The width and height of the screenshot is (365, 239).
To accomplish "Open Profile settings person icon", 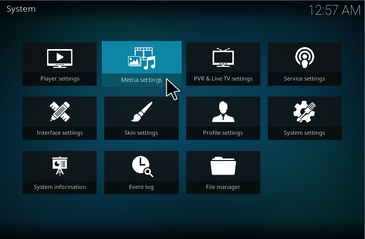I will 223,111.
